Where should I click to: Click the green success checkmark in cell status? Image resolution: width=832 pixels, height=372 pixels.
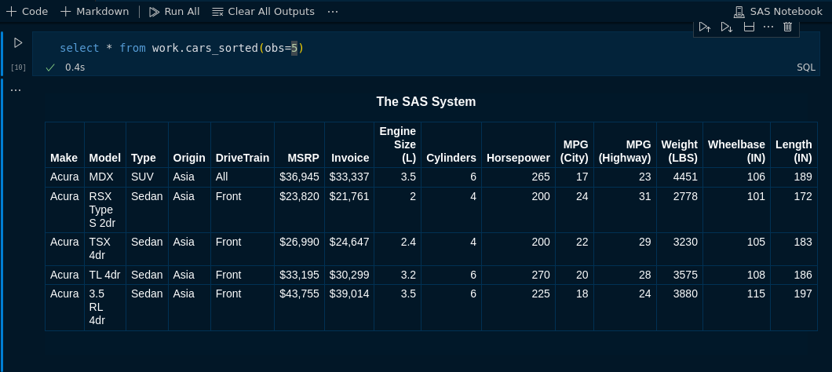pyautogui.click(x=50, y=67)
